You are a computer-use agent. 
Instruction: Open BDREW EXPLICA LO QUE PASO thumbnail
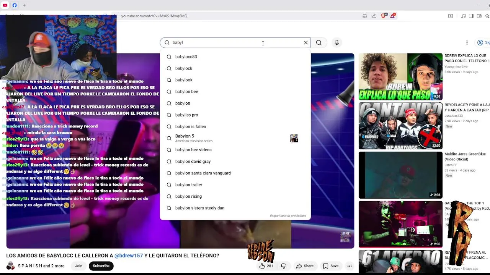pos(400,76)
